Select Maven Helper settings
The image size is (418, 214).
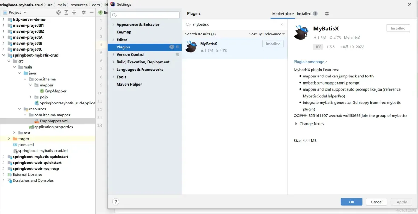pyautogui.click(x=129, y=85)
